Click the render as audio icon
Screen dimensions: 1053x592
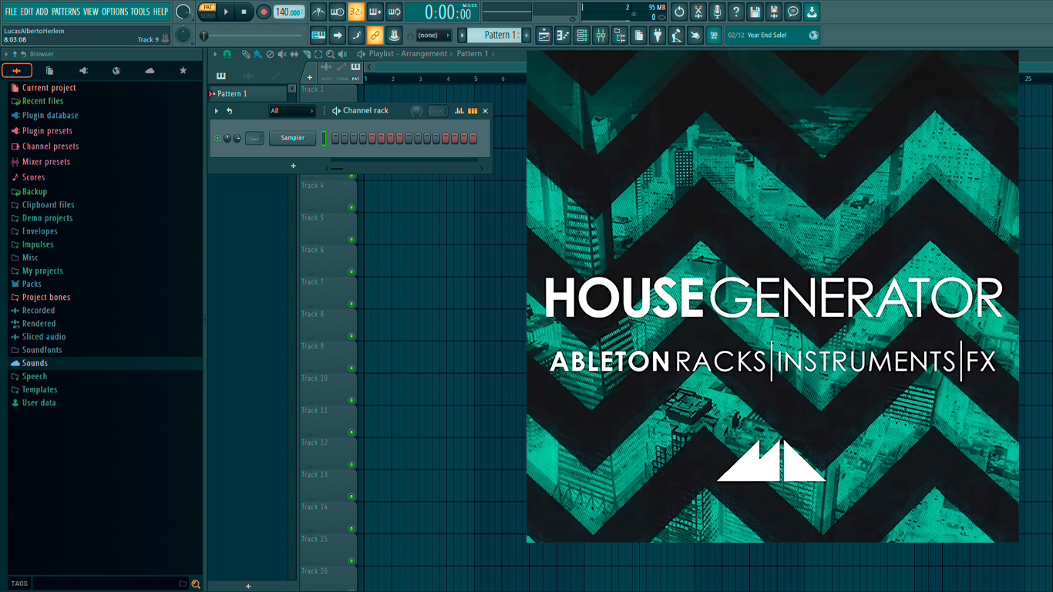774,12
